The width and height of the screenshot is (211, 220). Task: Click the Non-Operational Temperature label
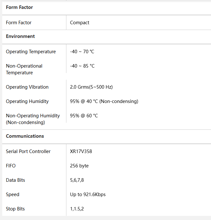pyautogui.click(x=24, y=69)
